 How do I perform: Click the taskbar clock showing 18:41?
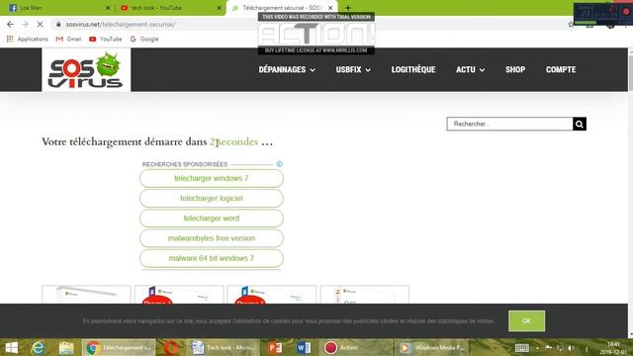613,348
